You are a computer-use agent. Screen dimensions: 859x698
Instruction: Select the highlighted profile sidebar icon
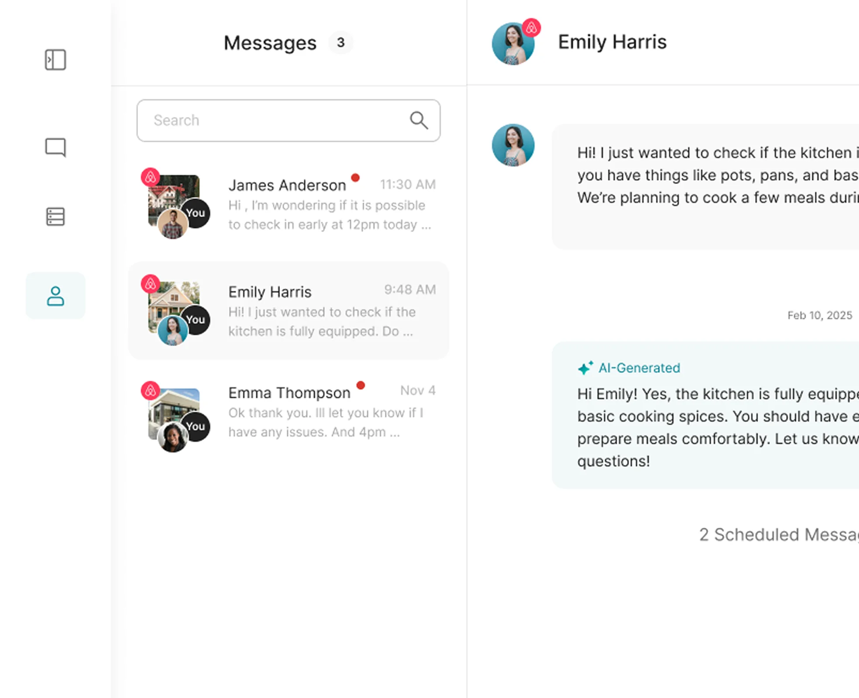(x=55, y=296)
